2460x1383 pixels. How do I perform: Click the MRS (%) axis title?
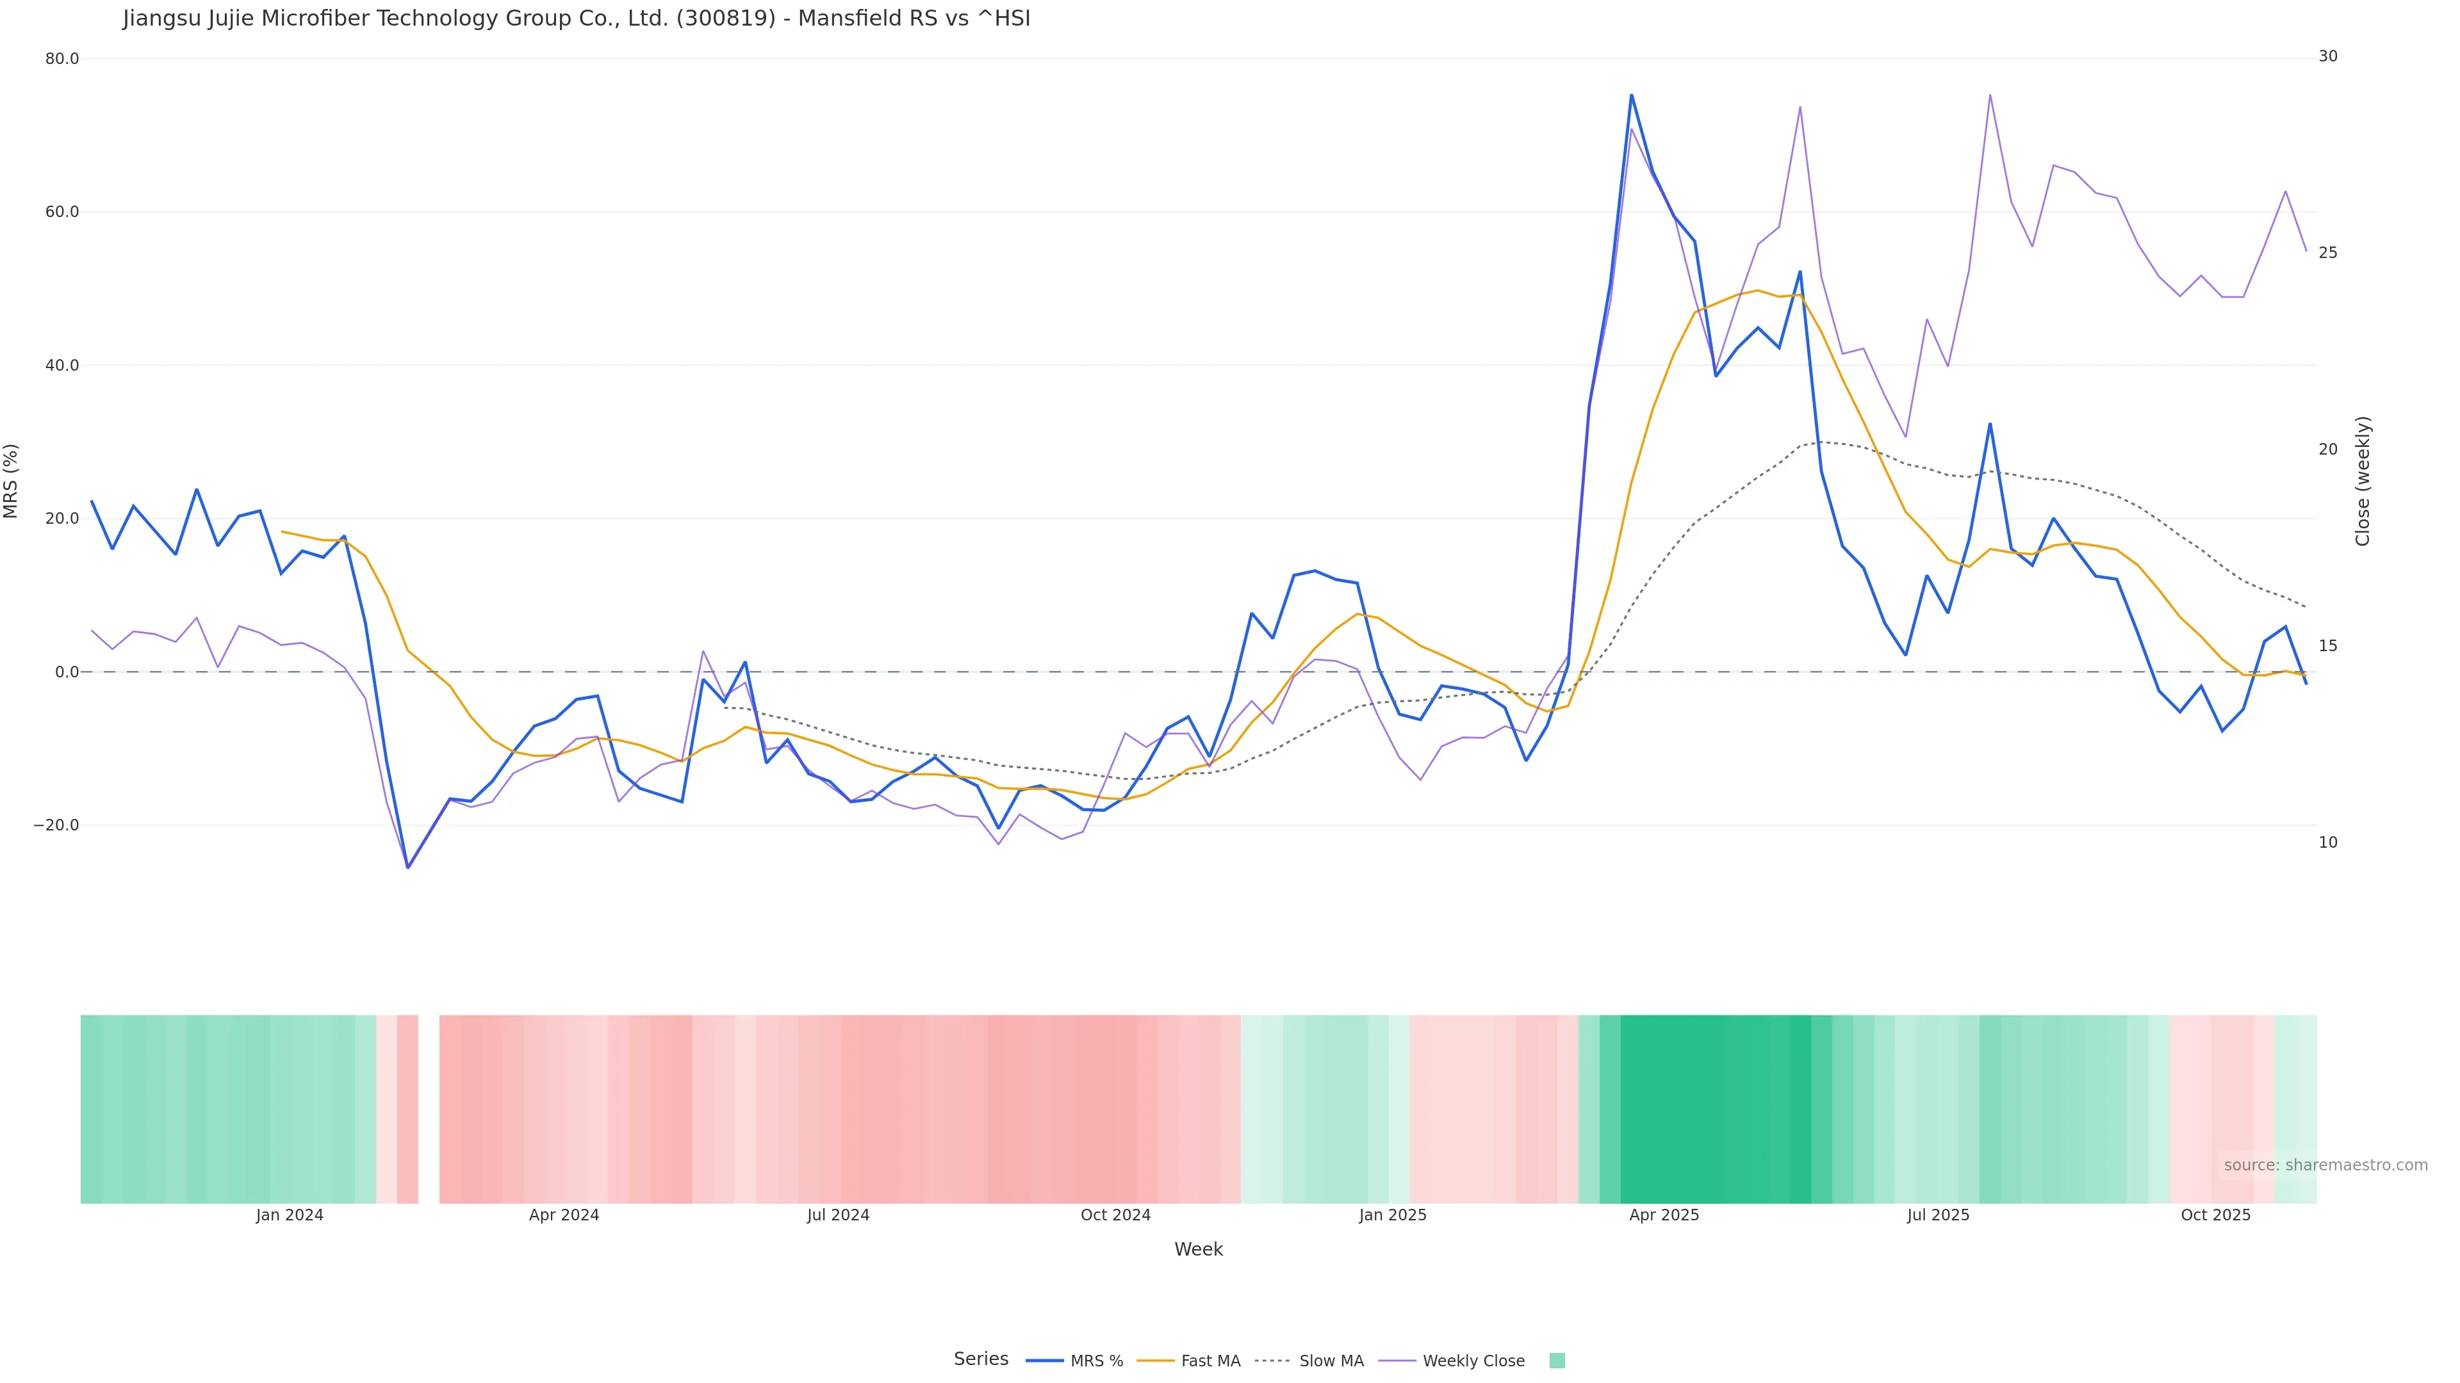pos(12,480)
